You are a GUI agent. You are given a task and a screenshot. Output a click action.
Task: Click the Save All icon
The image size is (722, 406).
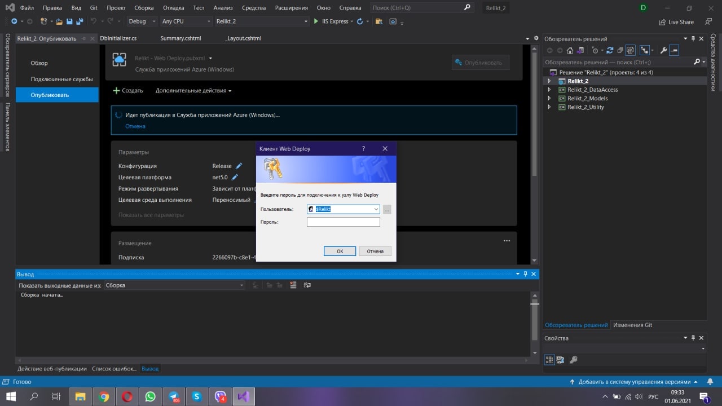(80, 21)
